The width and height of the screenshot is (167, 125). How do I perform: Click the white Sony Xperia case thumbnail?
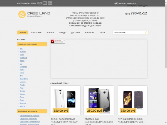(x=65, y=101)
